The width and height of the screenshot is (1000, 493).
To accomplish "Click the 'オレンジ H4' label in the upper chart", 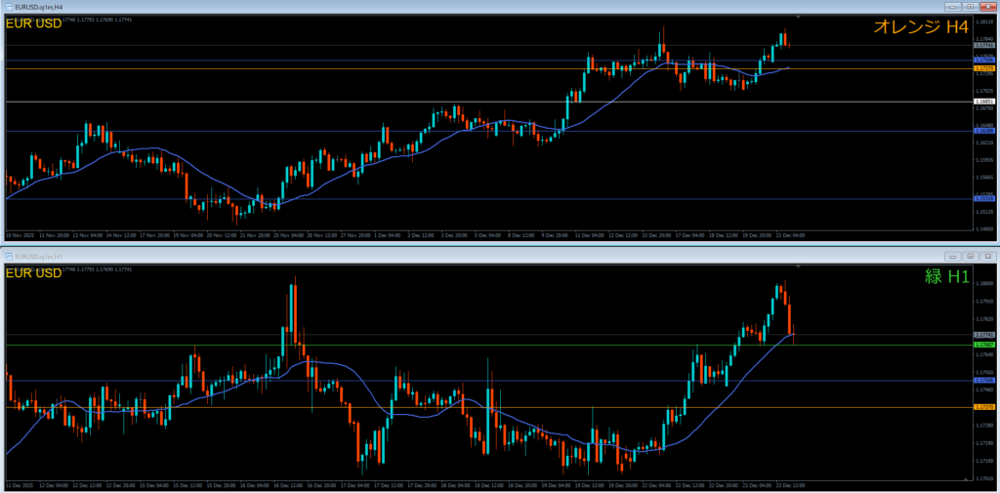I will point(921,26).
